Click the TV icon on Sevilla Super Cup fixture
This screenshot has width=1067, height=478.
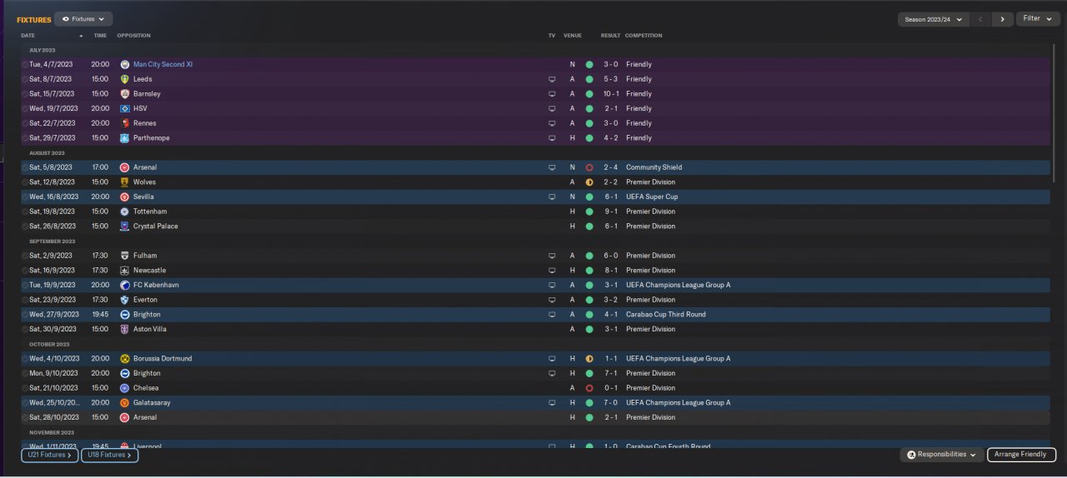[x=552, y=197]
